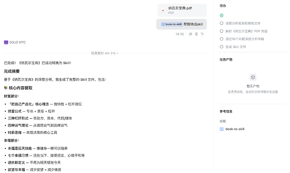The height and width of the screenshot is (173, 290).
Task: Select the 待办 section header
Action: (223, 6)
